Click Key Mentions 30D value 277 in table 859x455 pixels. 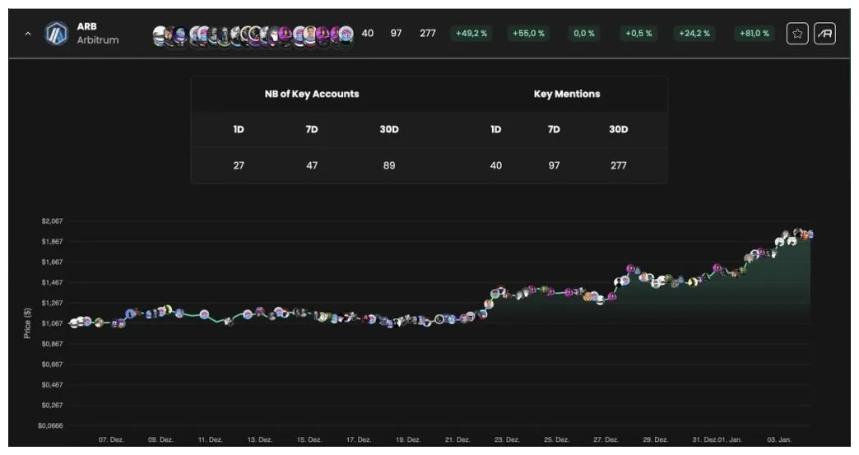(x=619, y=165)
